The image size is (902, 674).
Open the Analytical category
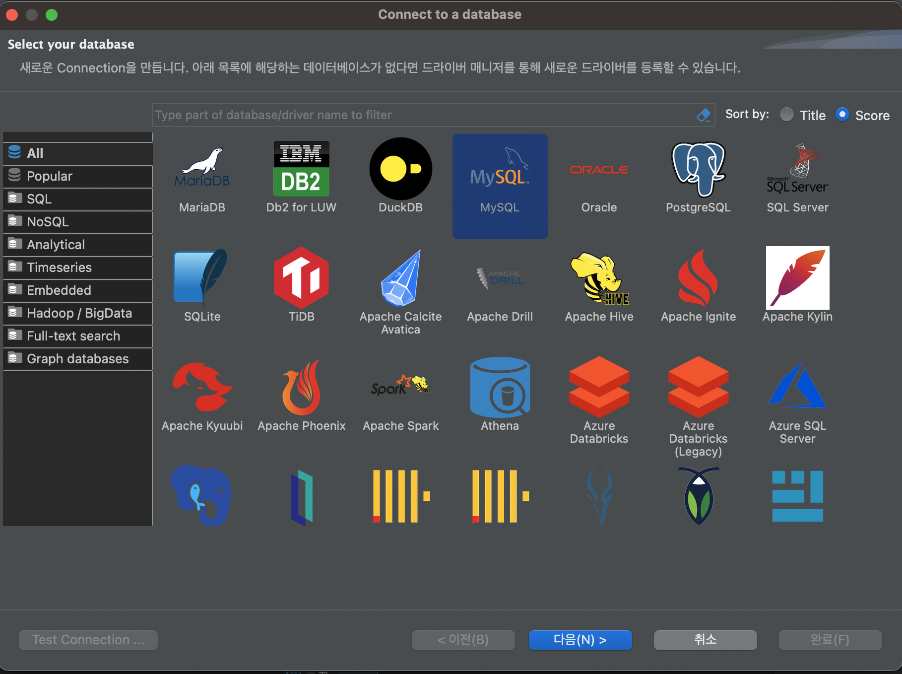pos(77,245)
